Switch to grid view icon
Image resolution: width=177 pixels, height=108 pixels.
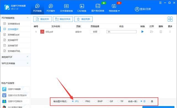click(170, 19)
